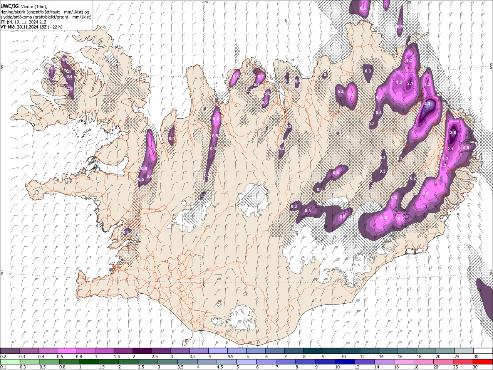
Task: Pick the darkest purple snow swatch labeled 2
Action: [143, 351]
